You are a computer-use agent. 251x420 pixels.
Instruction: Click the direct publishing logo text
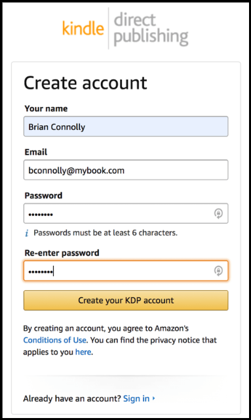tap(151, 29)
